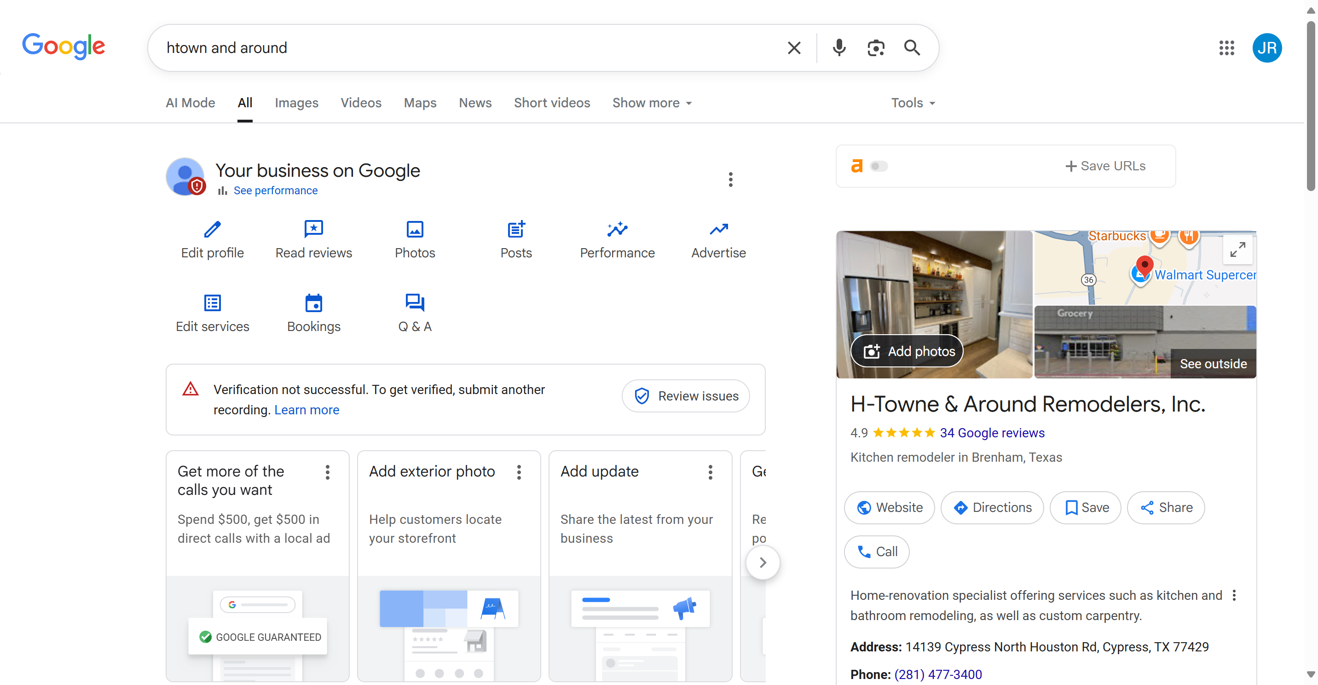Viewport: 1318px width, 685px height.
Task: Click the Save button in knowledge panel
Action: click(1085, 507)
